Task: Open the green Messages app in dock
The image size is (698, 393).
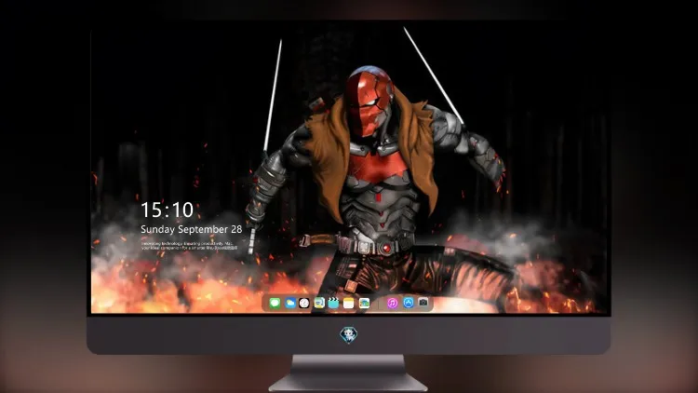Action: tap(275, 304)
